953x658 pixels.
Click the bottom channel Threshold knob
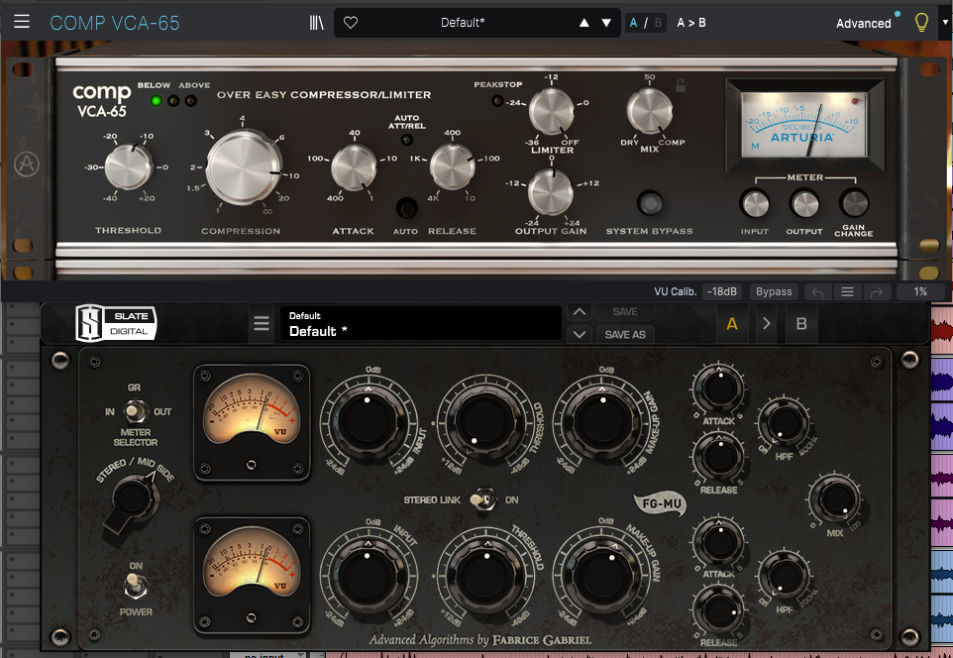(x=485, y=575)
